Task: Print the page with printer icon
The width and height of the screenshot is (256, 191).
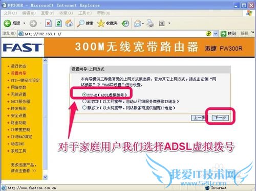Action: (151, 23)
